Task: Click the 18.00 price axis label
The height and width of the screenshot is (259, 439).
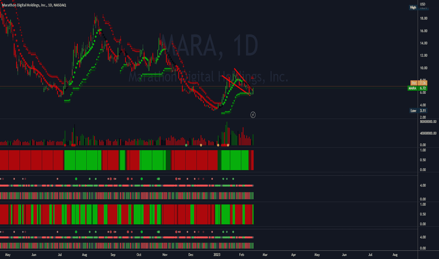Action: [x=423, y=18]
